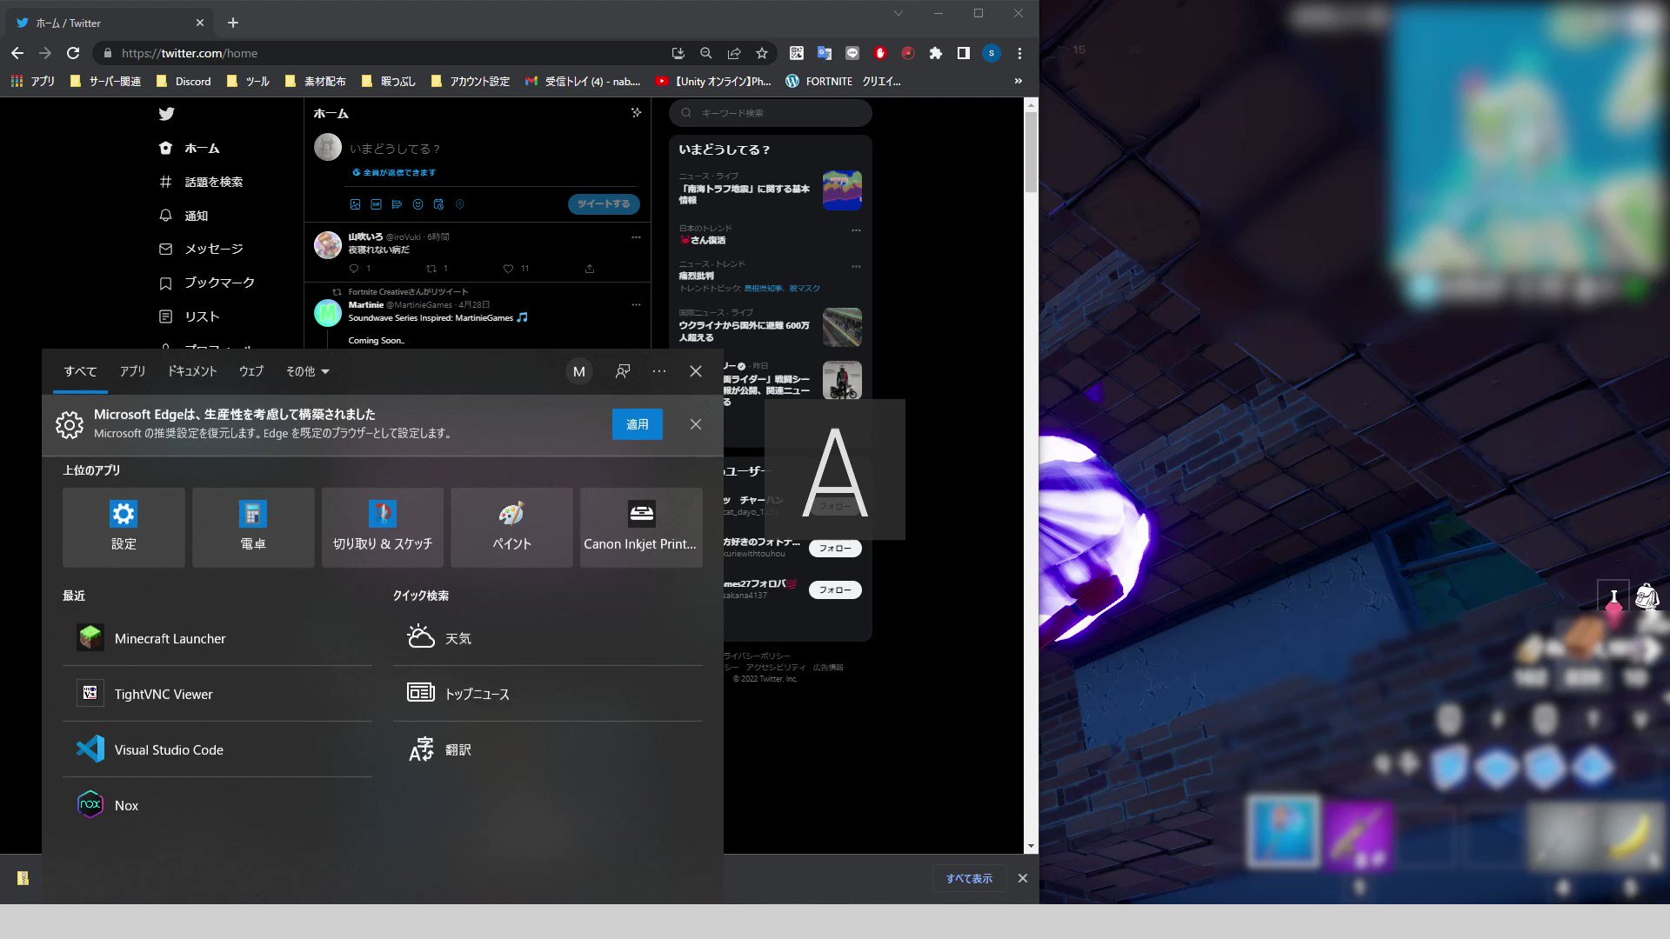Image resolution: width=1670 pixels, height=939 pixels.
Task: Switch to the ホーム / Twitter browser tab
Action: (x=109, y=23)
